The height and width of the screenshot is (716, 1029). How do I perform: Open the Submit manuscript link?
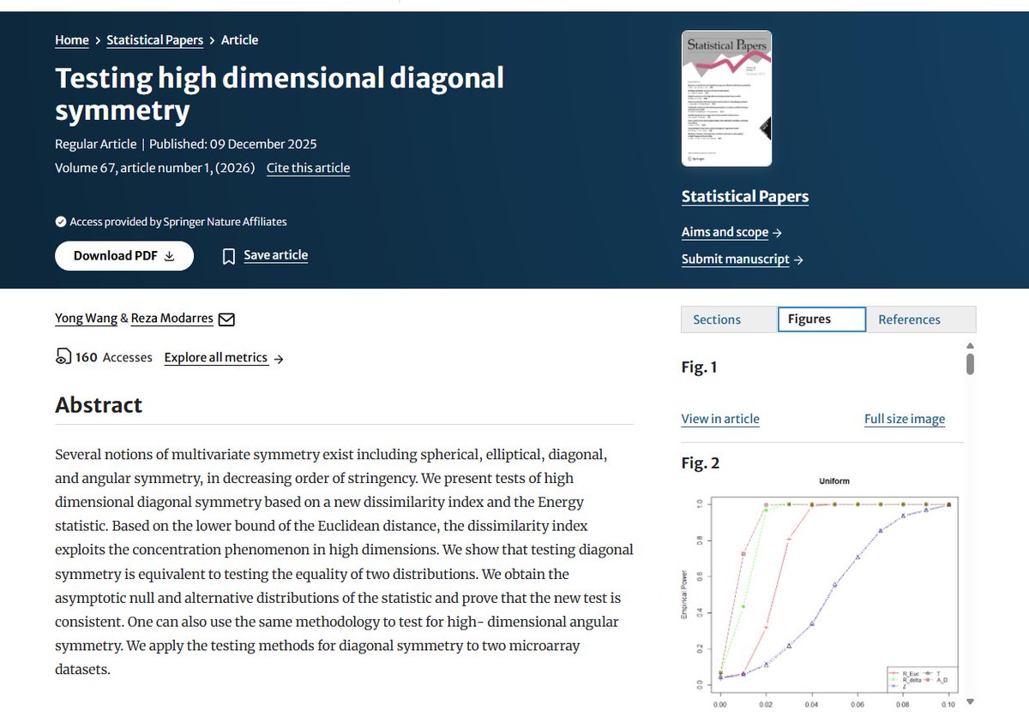pos(735,260)
